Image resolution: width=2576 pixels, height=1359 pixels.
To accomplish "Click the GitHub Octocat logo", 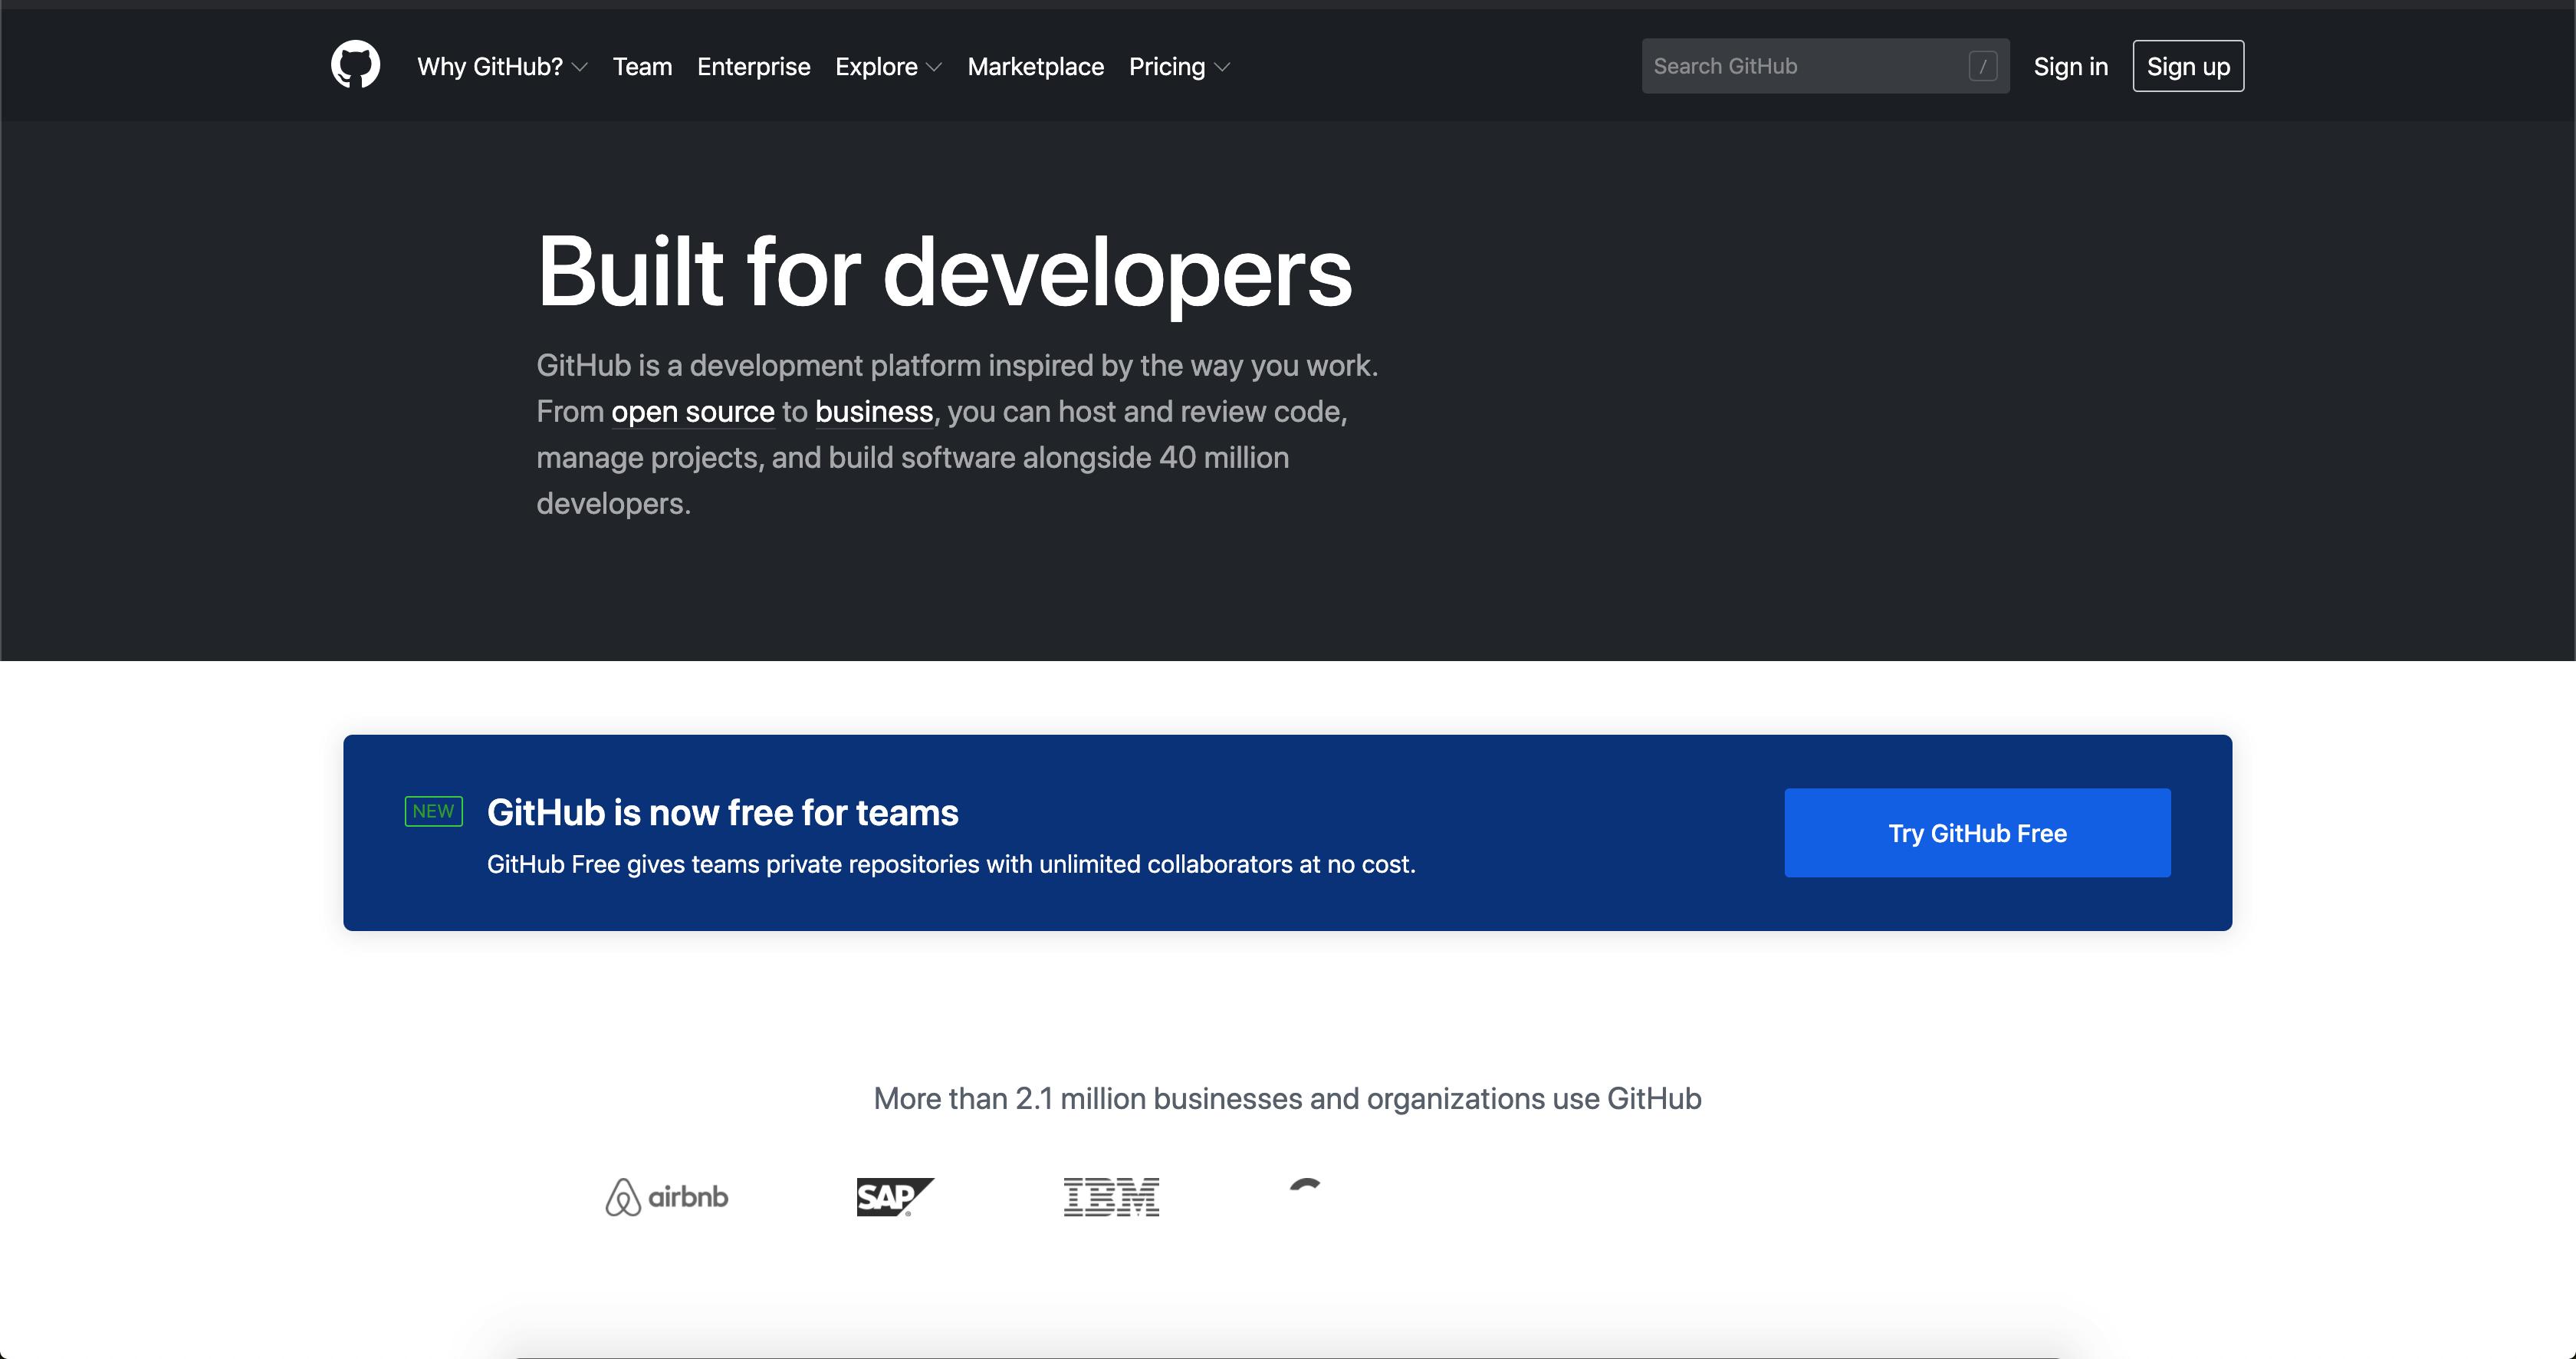I will 355,65.
